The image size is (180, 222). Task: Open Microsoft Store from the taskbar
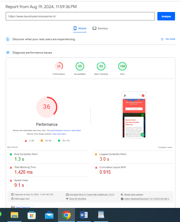[31, 215]
